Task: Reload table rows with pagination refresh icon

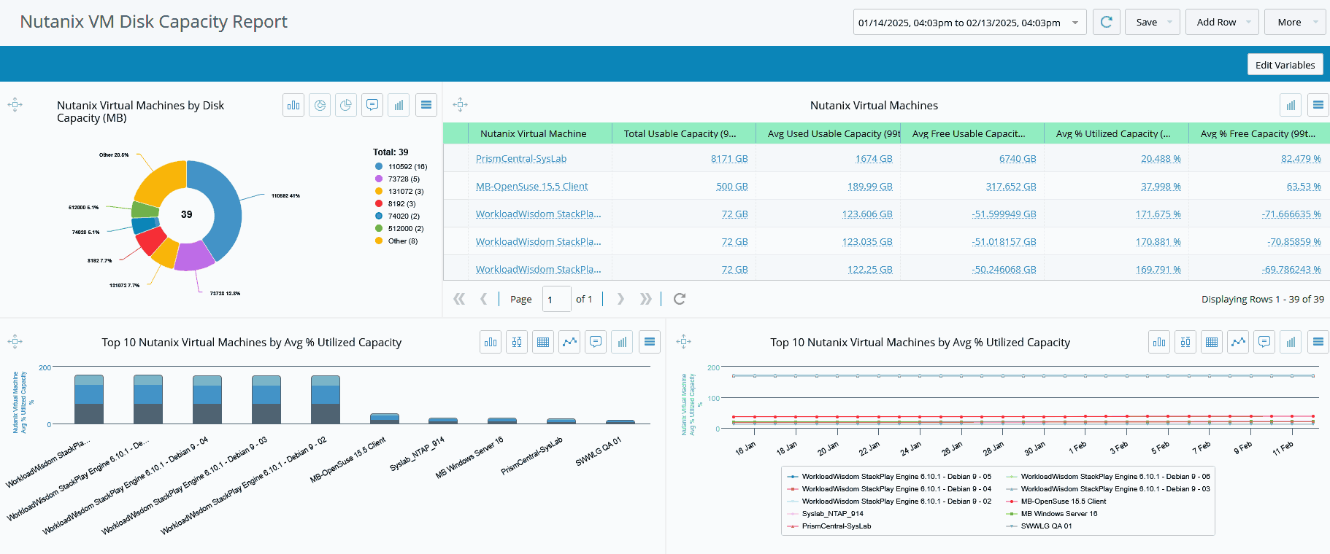Action: coord(680,299)
